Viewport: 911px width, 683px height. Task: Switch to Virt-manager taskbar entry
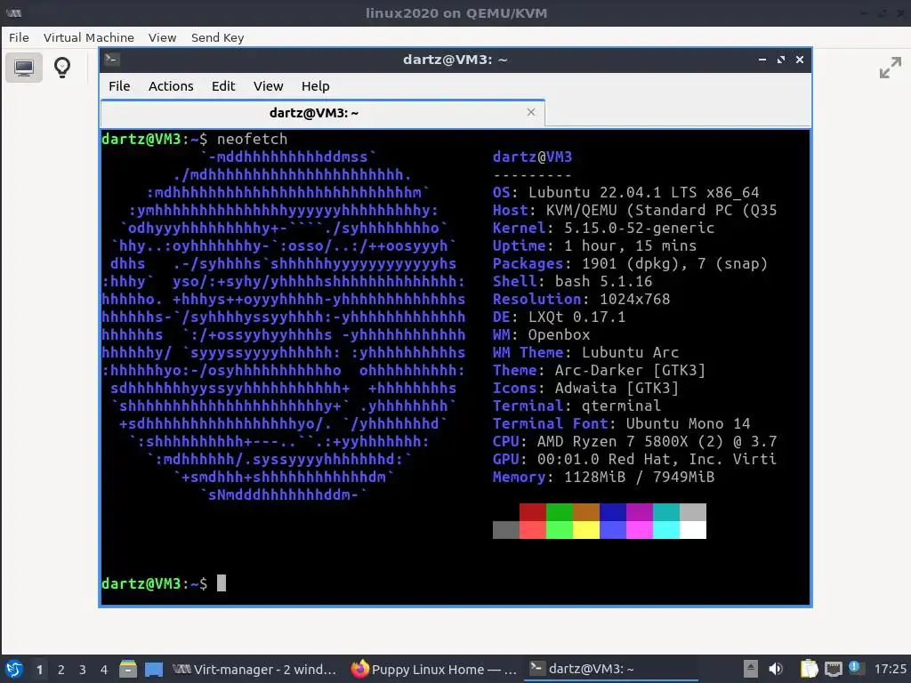(x=254, y=669)
